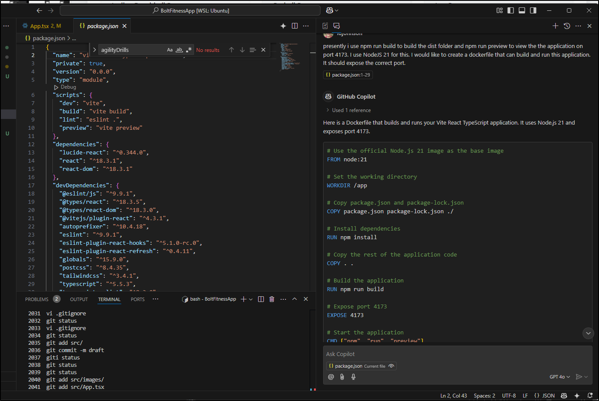Toggle Match Whole Word in find widget

(x=179, y=50)
